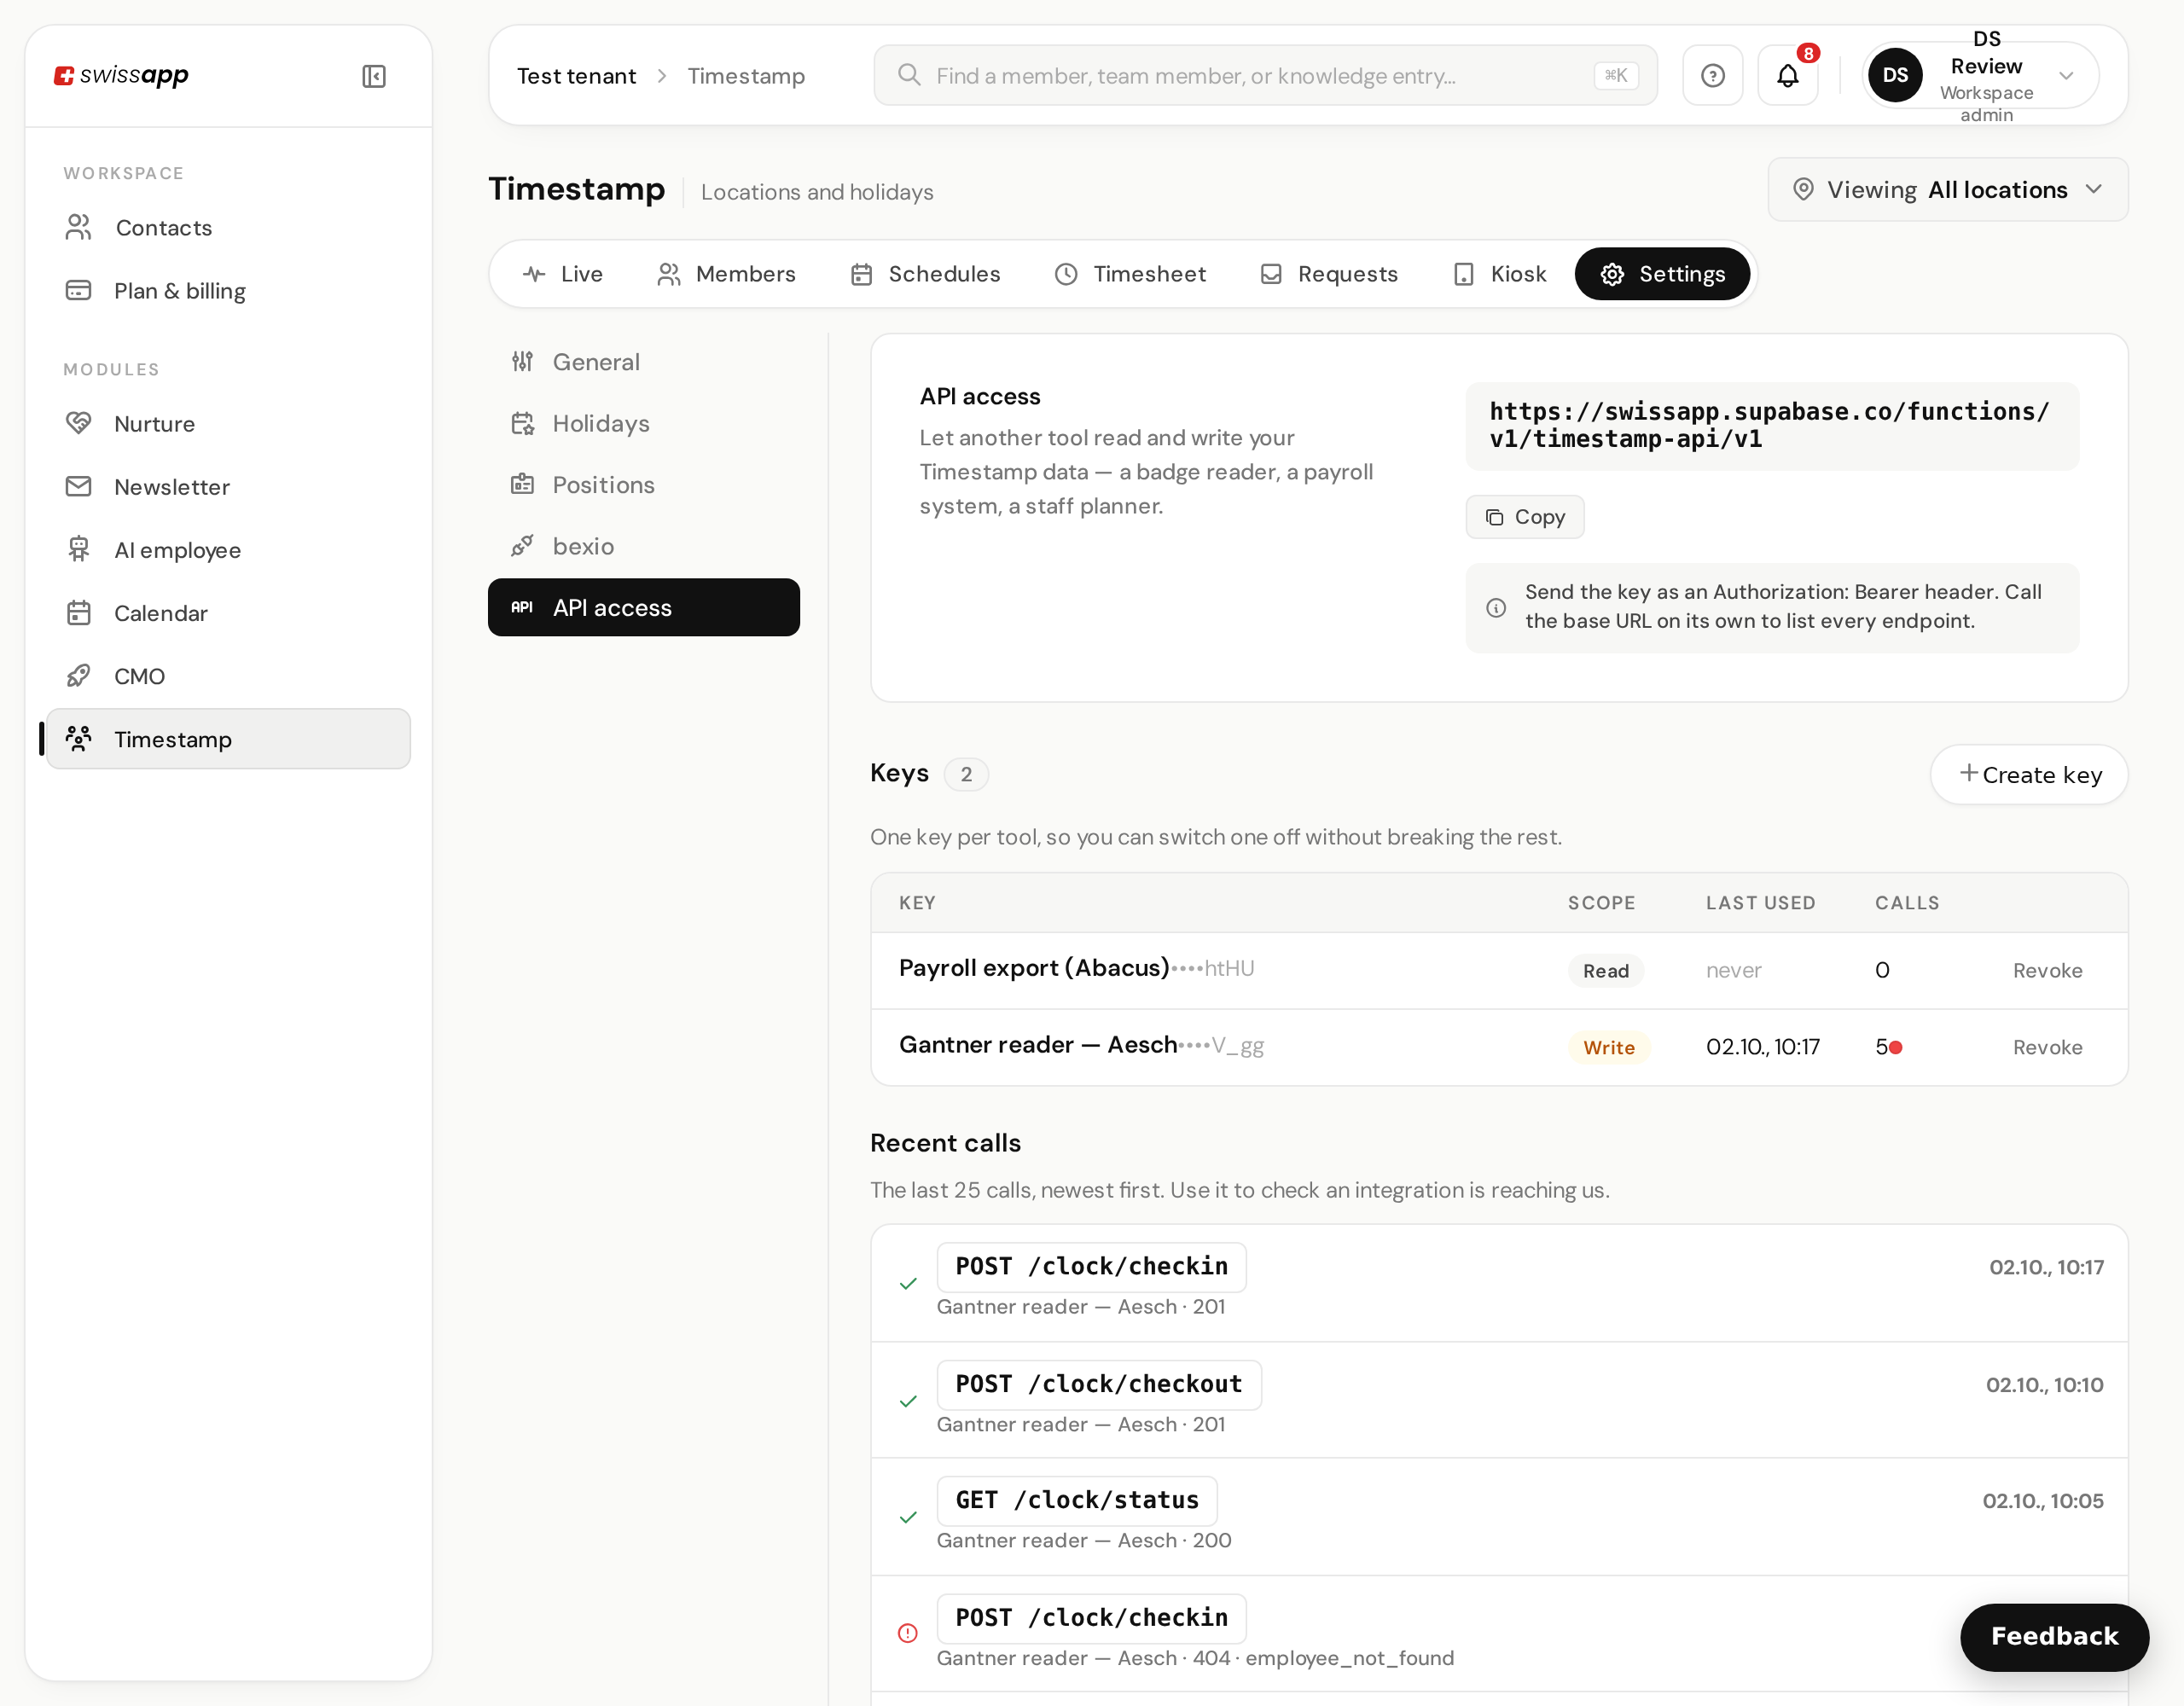
Task: Open Plan & billing page
Action: point(228,291)
